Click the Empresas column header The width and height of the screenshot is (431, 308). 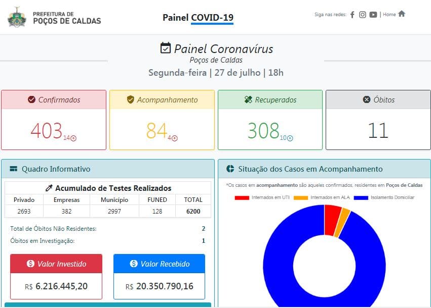[66, 200]
